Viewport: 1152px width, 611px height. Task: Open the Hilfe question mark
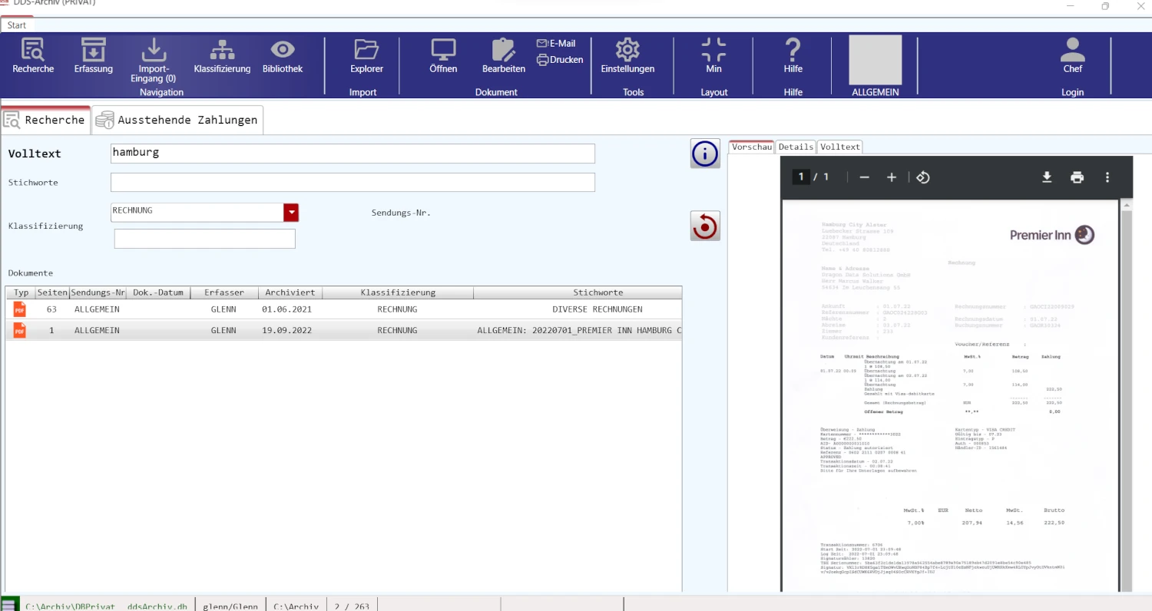click(793, 56)
